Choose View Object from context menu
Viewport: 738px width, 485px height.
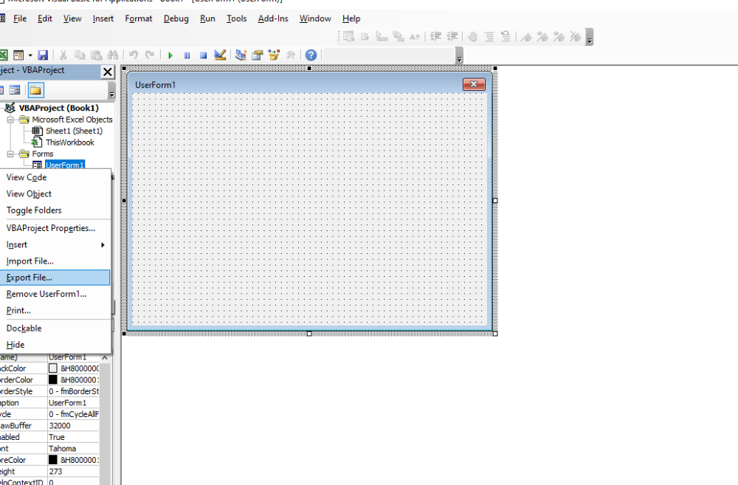click(55, 194)
